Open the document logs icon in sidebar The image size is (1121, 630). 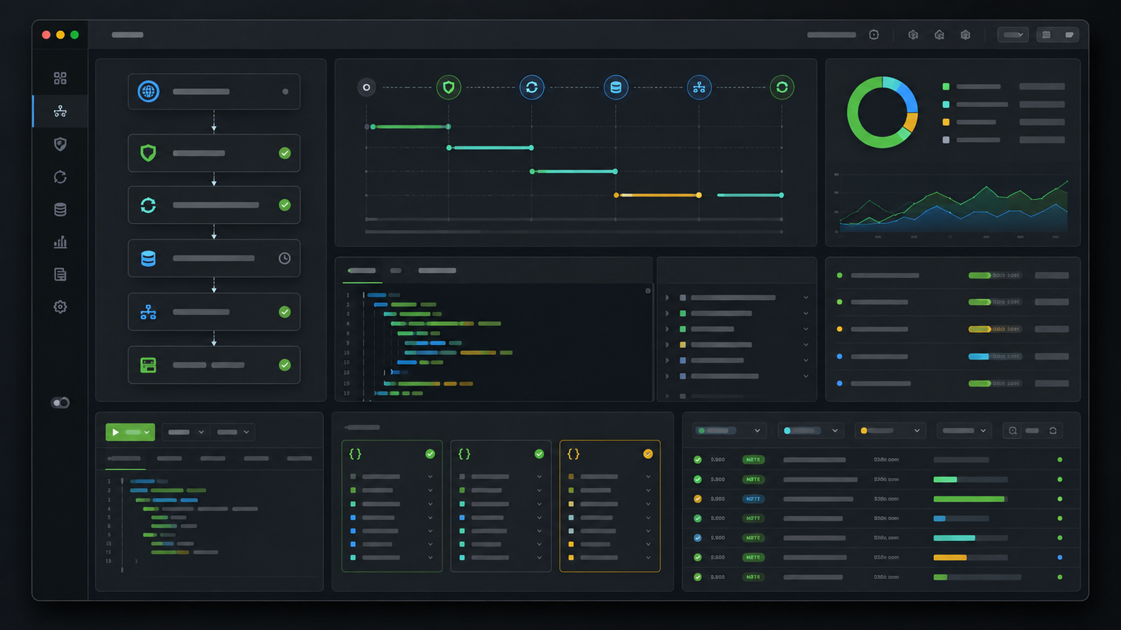[60, 274]
